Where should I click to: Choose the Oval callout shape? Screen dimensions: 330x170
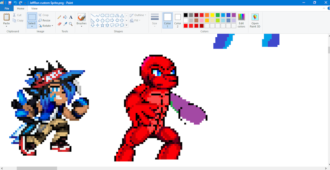(117, 25)
